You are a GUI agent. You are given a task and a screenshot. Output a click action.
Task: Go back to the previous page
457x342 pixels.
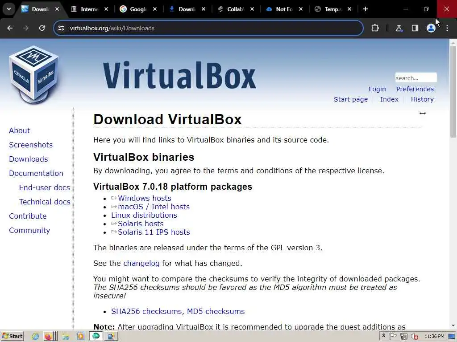(x=10, y=28)
